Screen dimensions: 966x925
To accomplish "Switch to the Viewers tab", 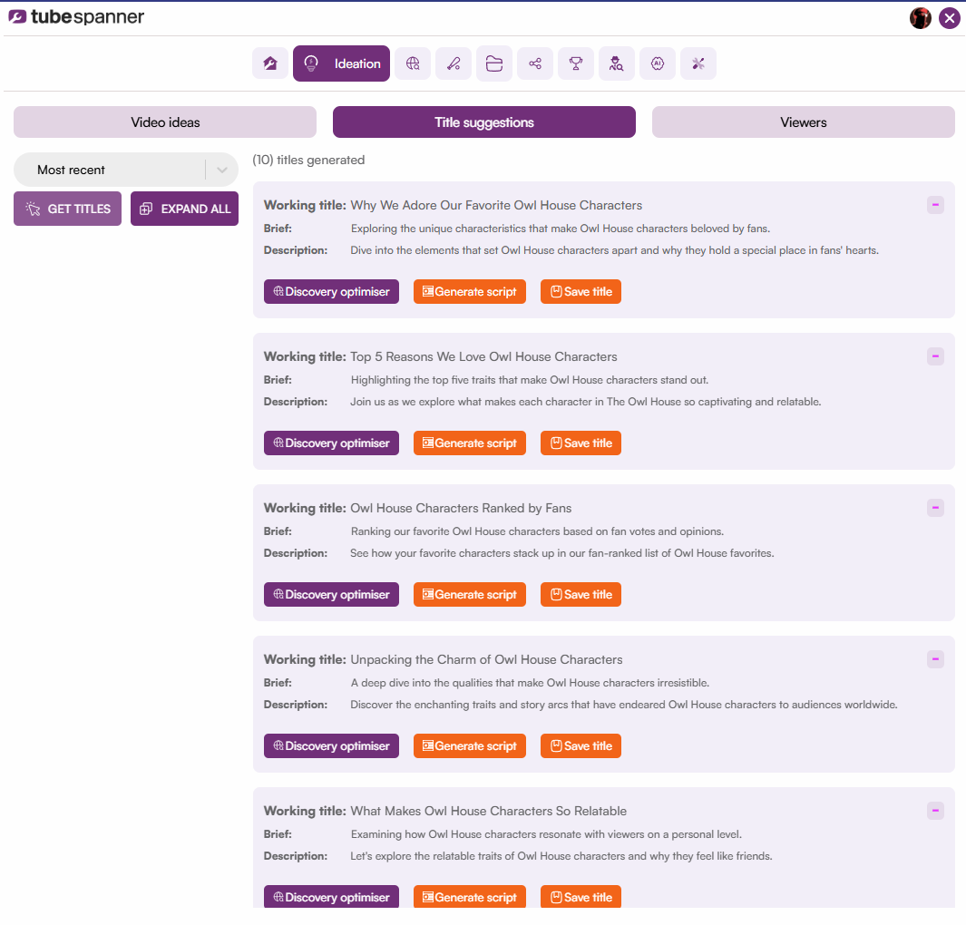I will (804, 122).
